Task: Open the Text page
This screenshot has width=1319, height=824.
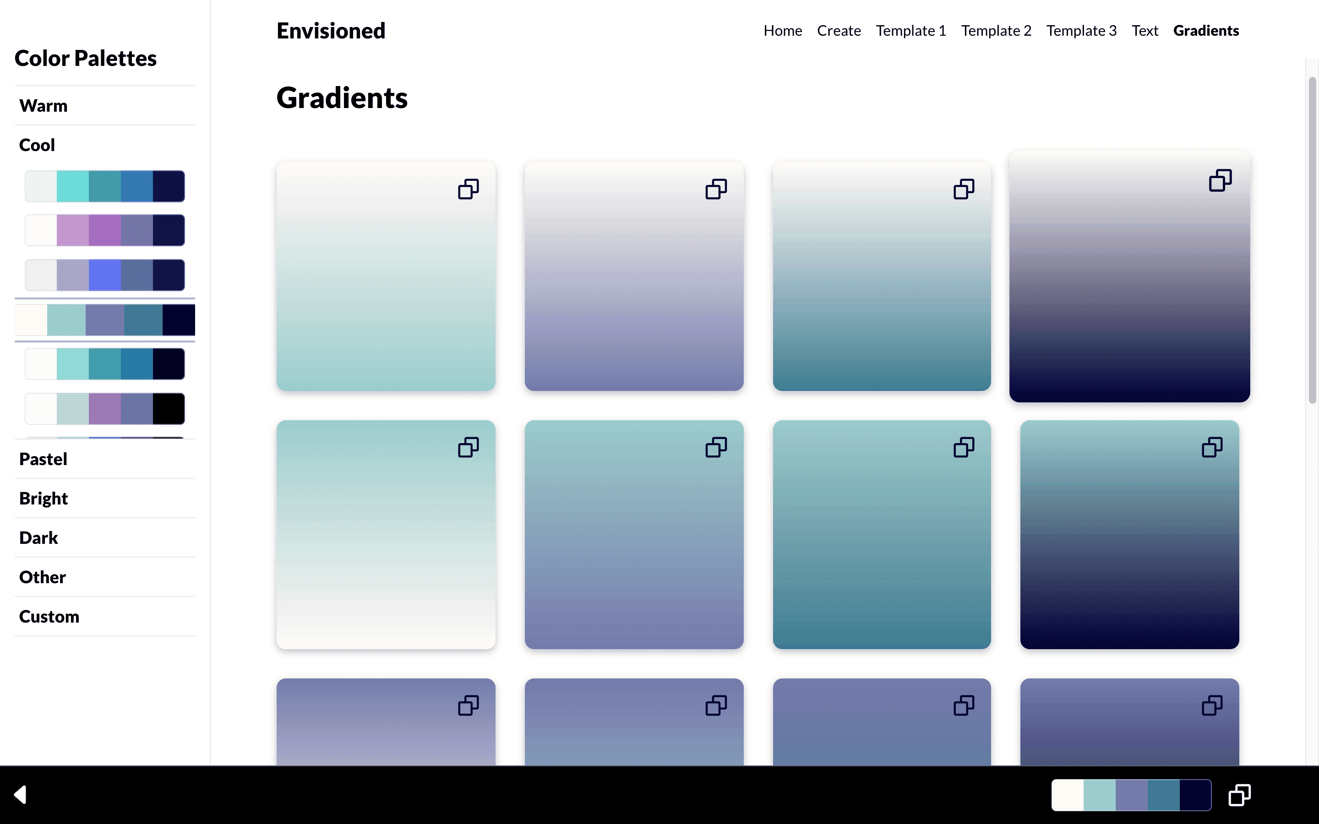Action: pyautogui.click(x=1145, y=31)
